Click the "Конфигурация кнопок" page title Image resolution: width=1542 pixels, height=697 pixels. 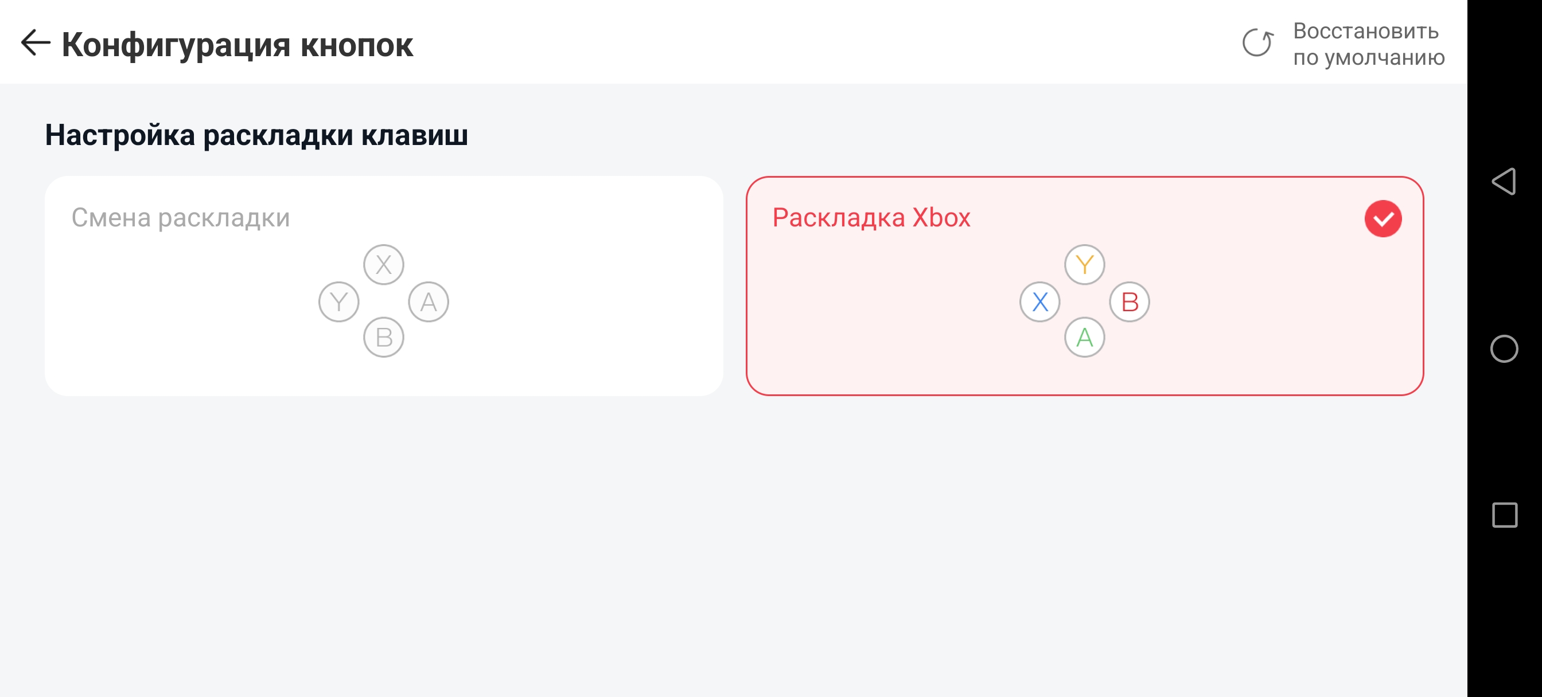click(x=237, y=45)
